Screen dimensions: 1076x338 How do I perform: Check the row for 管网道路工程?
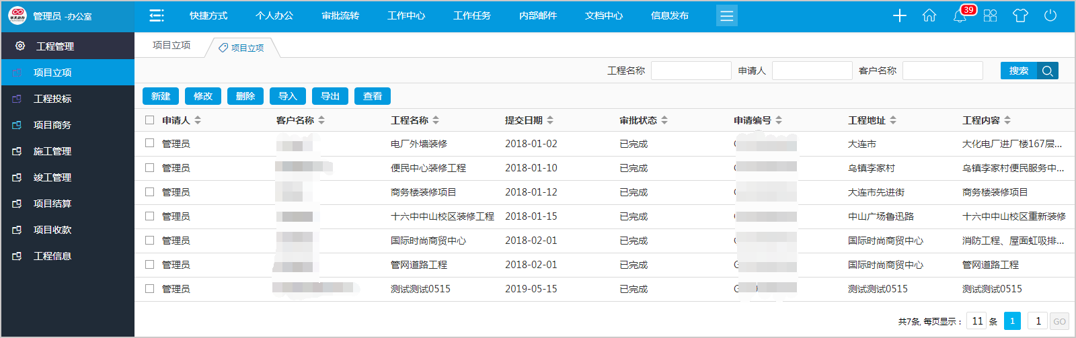(149, 264)
